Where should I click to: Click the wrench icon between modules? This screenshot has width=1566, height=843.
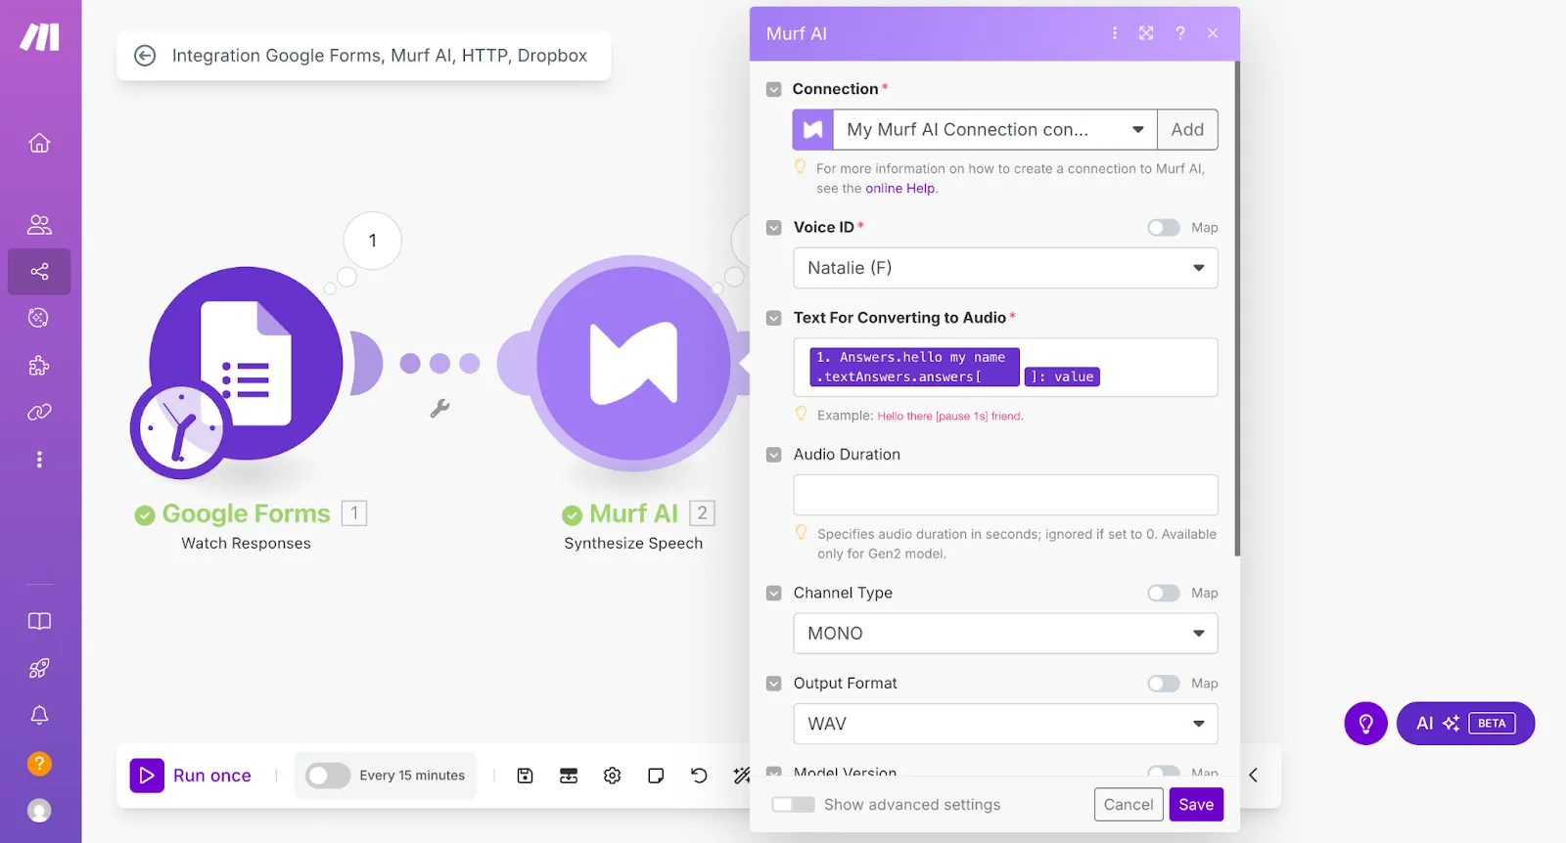pos(440,409)
